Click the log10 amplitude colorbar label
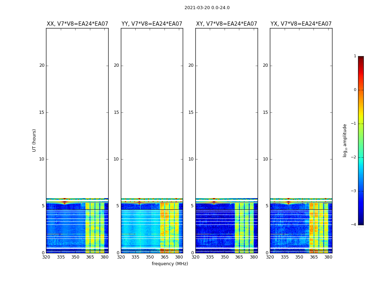This screenshot has height=281, width=369. tap(345, 140)
